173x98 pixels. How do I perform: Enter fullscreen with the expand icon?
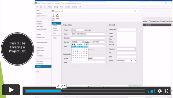(x=166, y=91)
